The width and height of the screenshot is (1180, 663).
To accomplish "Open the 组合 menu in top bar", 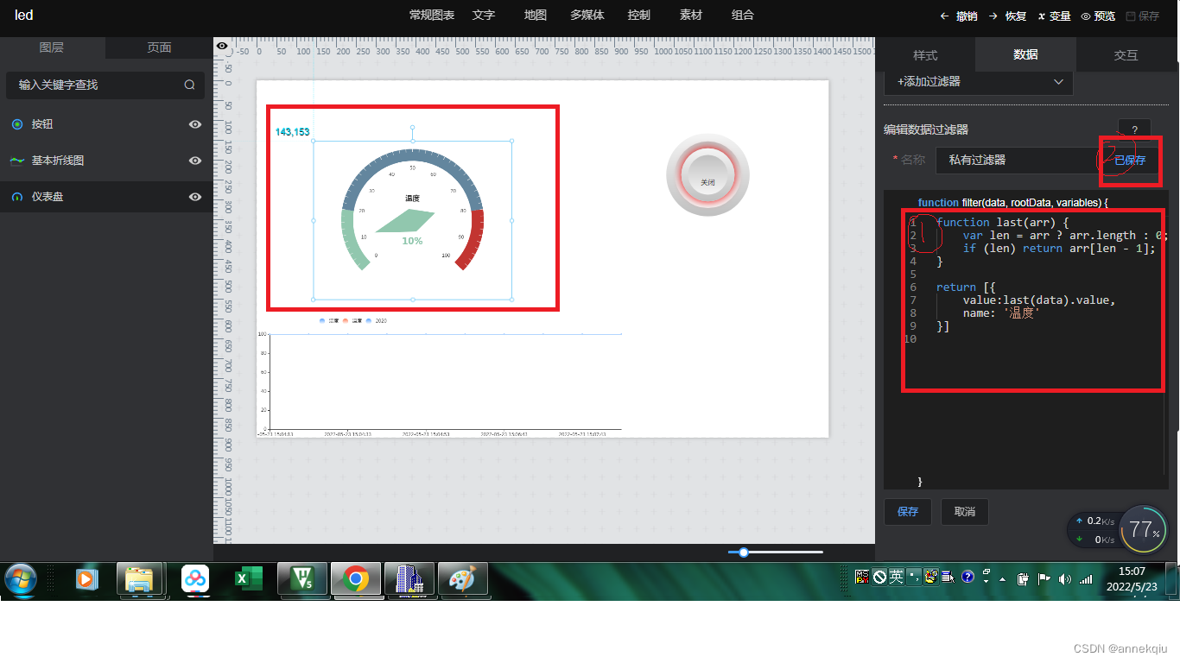I will [743, 15].
